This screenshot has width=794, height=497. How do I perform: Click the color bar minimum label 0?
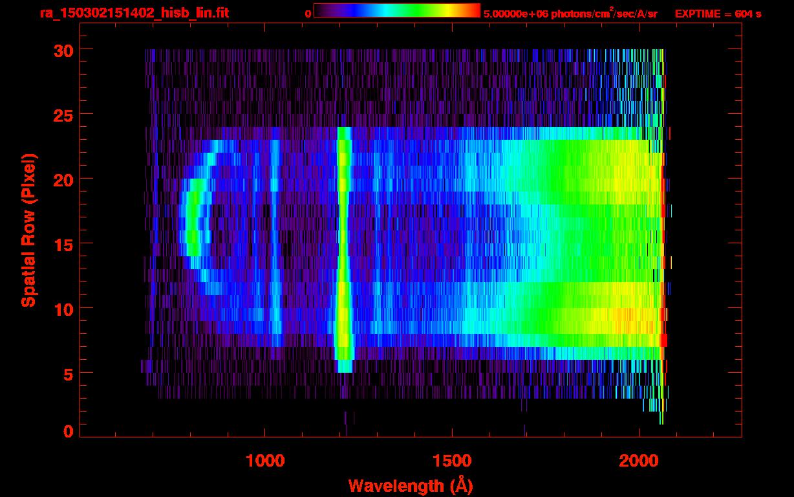pos(308,14)
